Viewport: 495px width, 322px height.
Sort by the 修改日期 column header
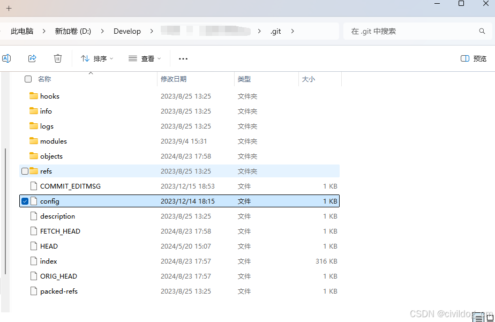point(174,79)
